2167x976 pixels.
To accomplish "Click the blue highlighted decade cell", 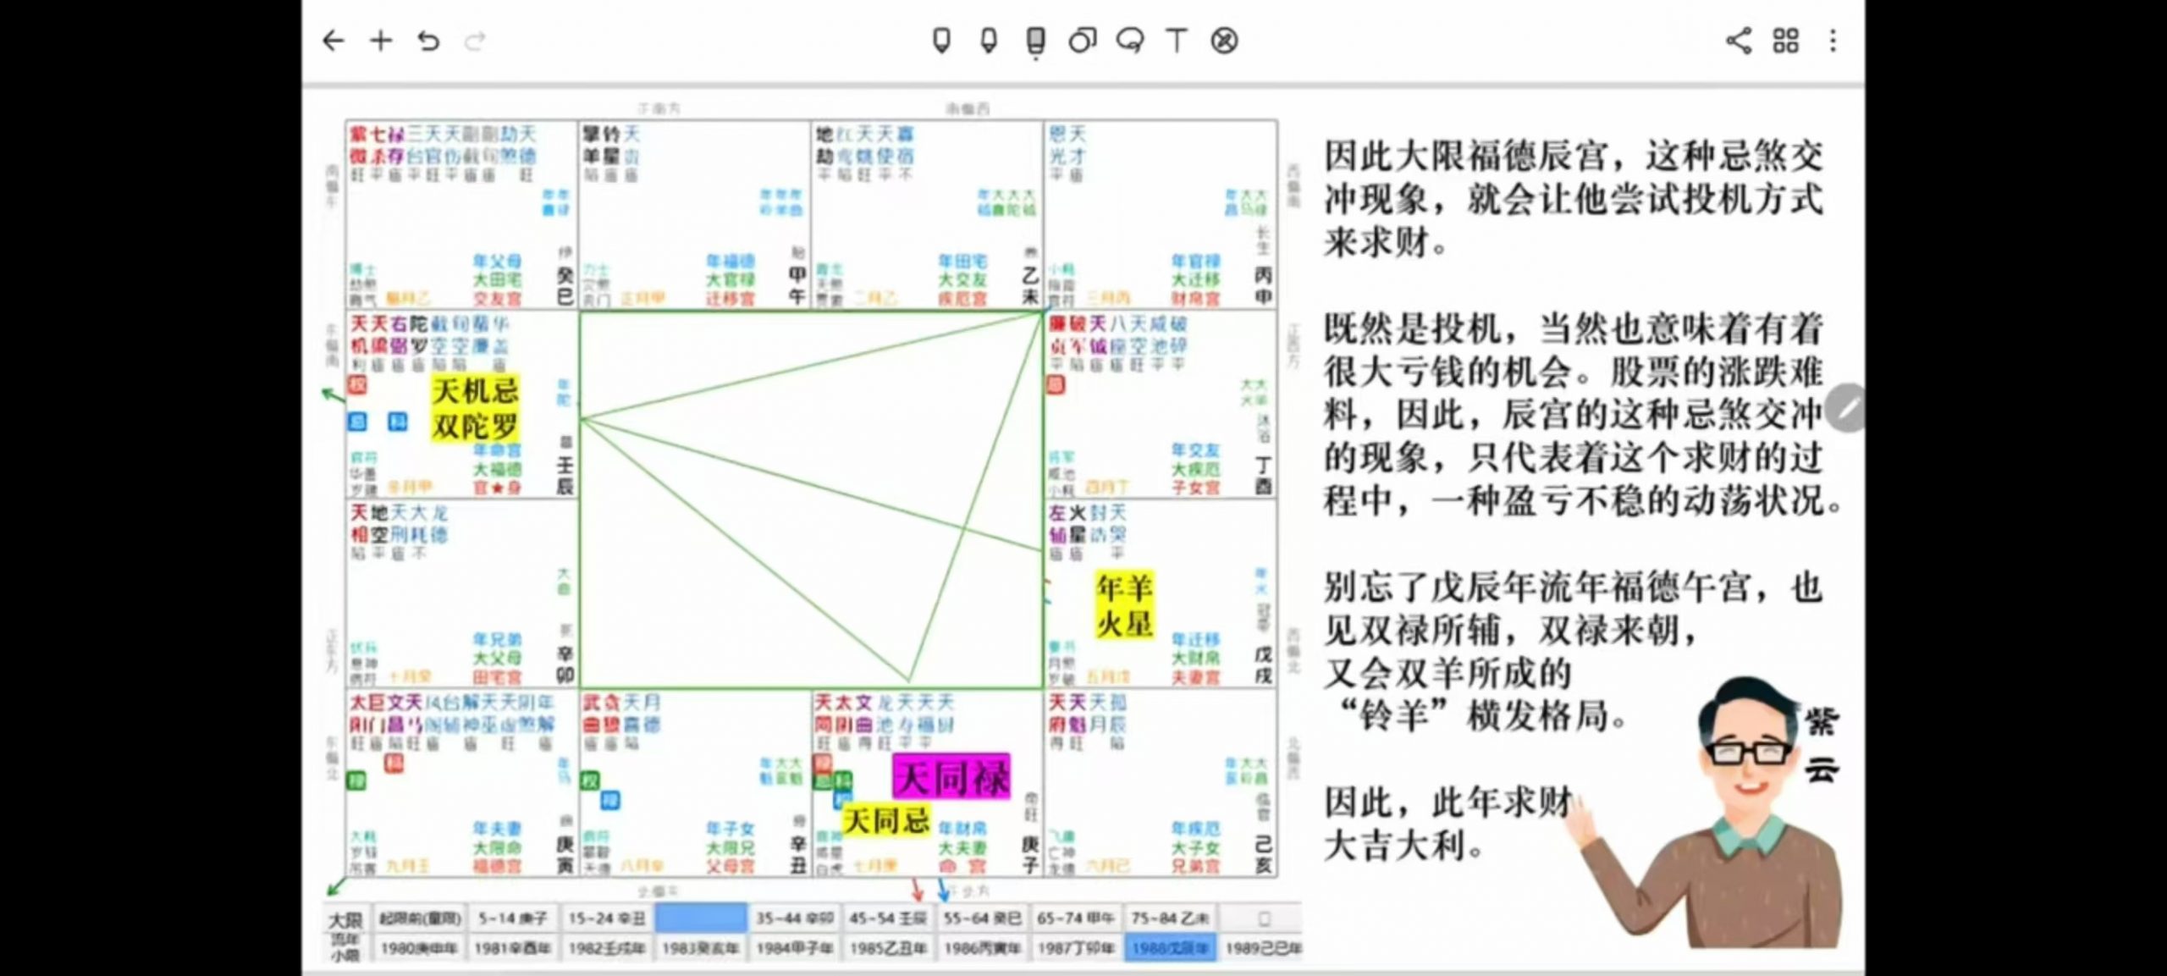I will [701, 918].
